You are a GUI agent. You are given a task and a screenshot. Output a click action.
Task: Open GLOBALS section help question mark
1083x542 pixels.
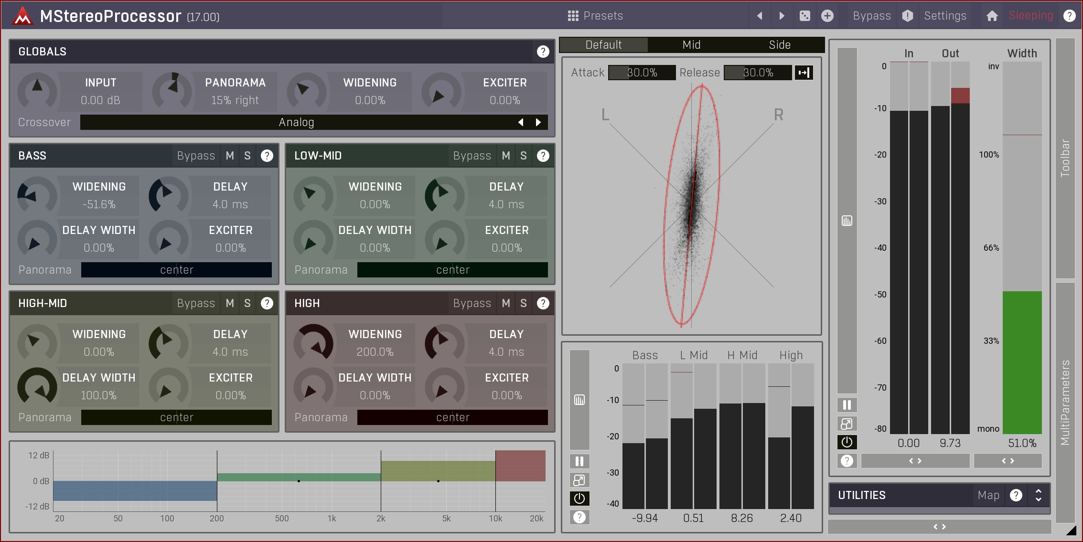pos(543,52)
